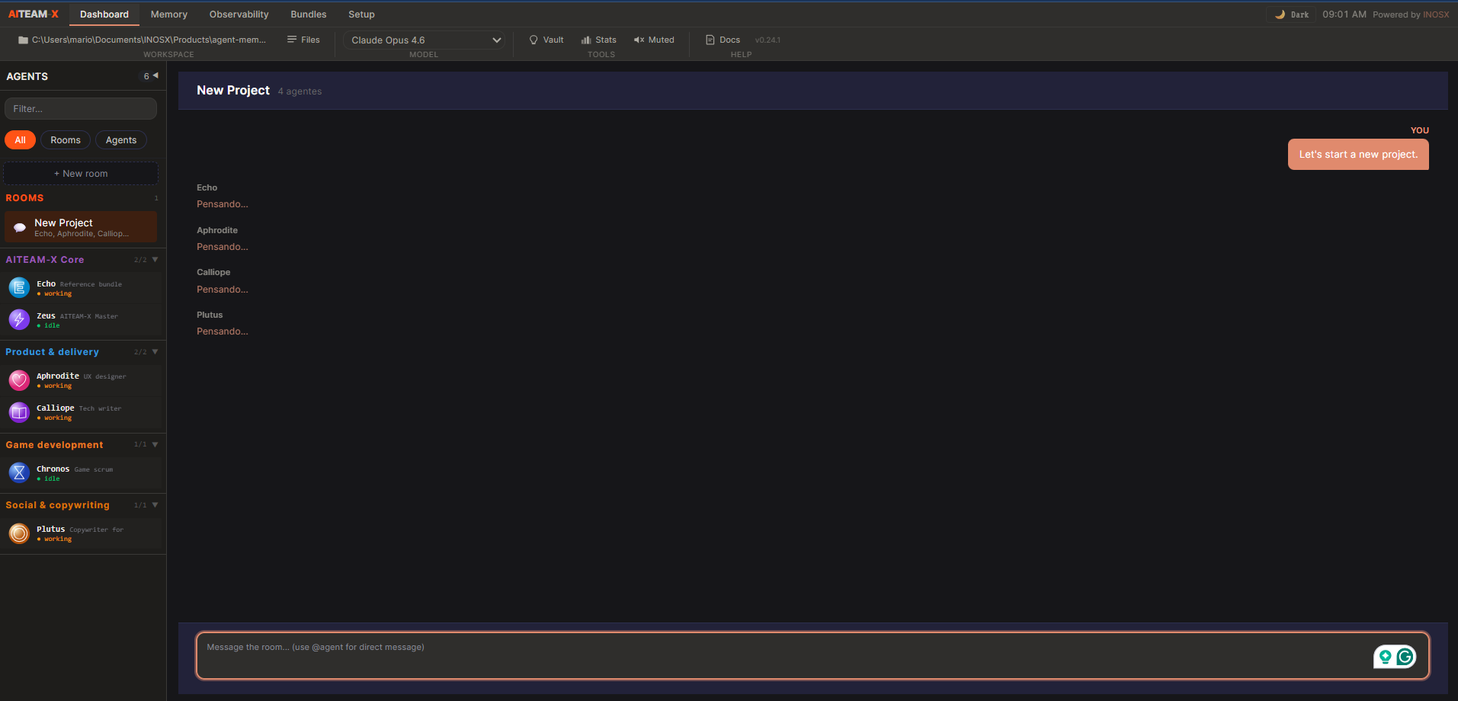Select the Echo agent avatar
The width and height of the screenshot is (1458, 701).
pyautogui.click(x=18, y=287)
